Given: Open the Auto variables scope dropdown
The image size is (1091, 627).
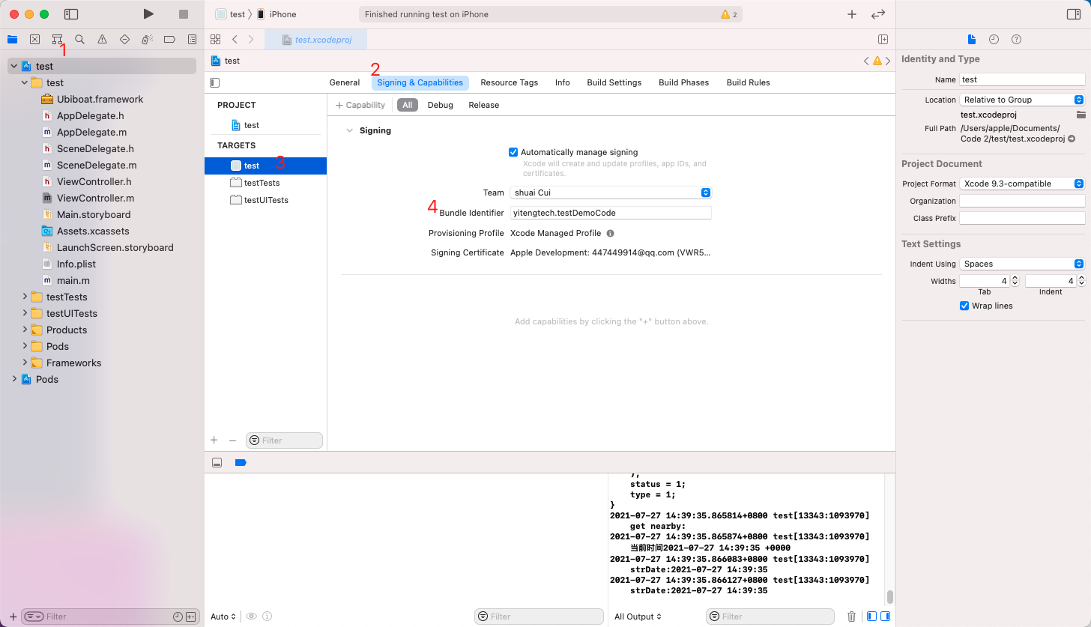Looking at the screenshot, I should point(223,617).
